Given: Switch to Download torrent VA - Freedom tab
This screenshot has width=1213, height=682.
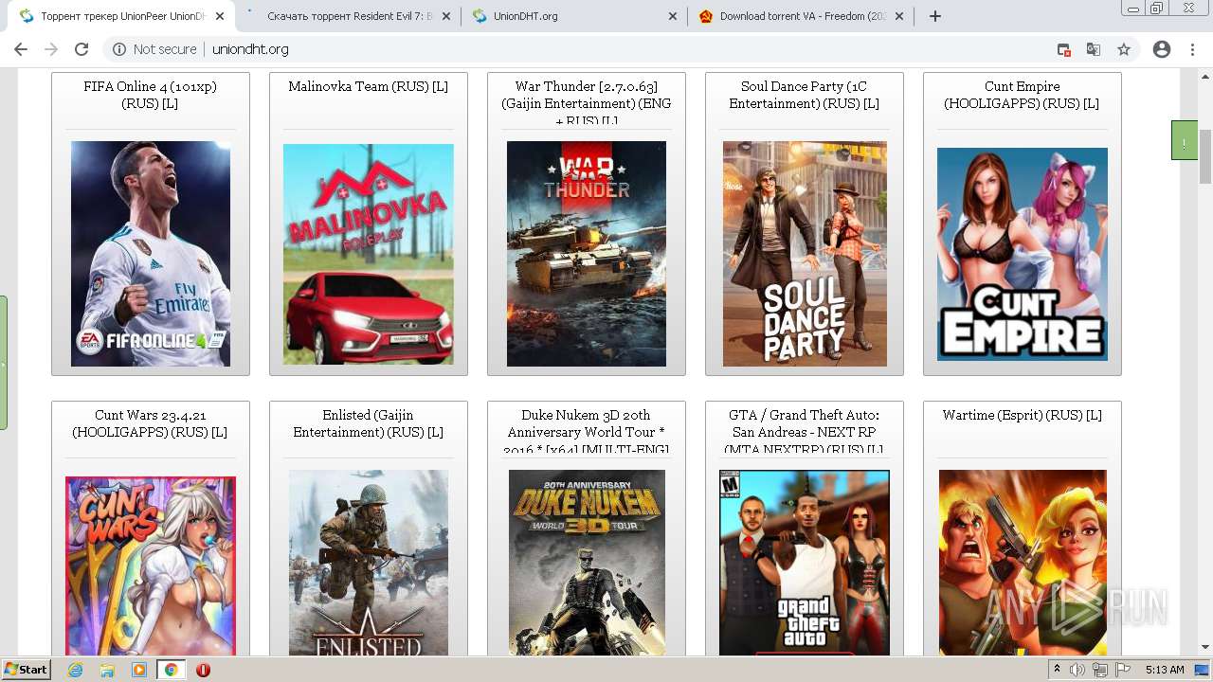Looking at the screenshot, I should click(x=801, y=16).
